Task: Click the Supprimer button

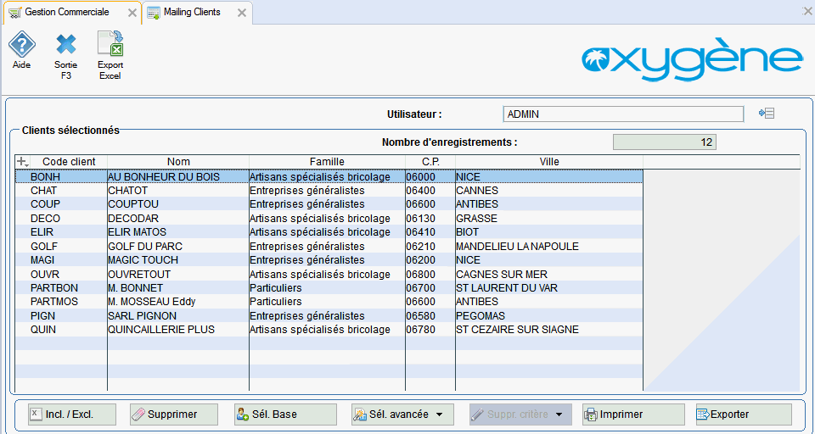Action: [x=174, y=415]
